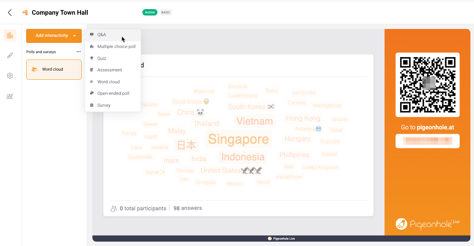The width and height of the screenshot is (474, 246).
Task: Choose Multiple choice poll option
Action: tap(116, 46)
